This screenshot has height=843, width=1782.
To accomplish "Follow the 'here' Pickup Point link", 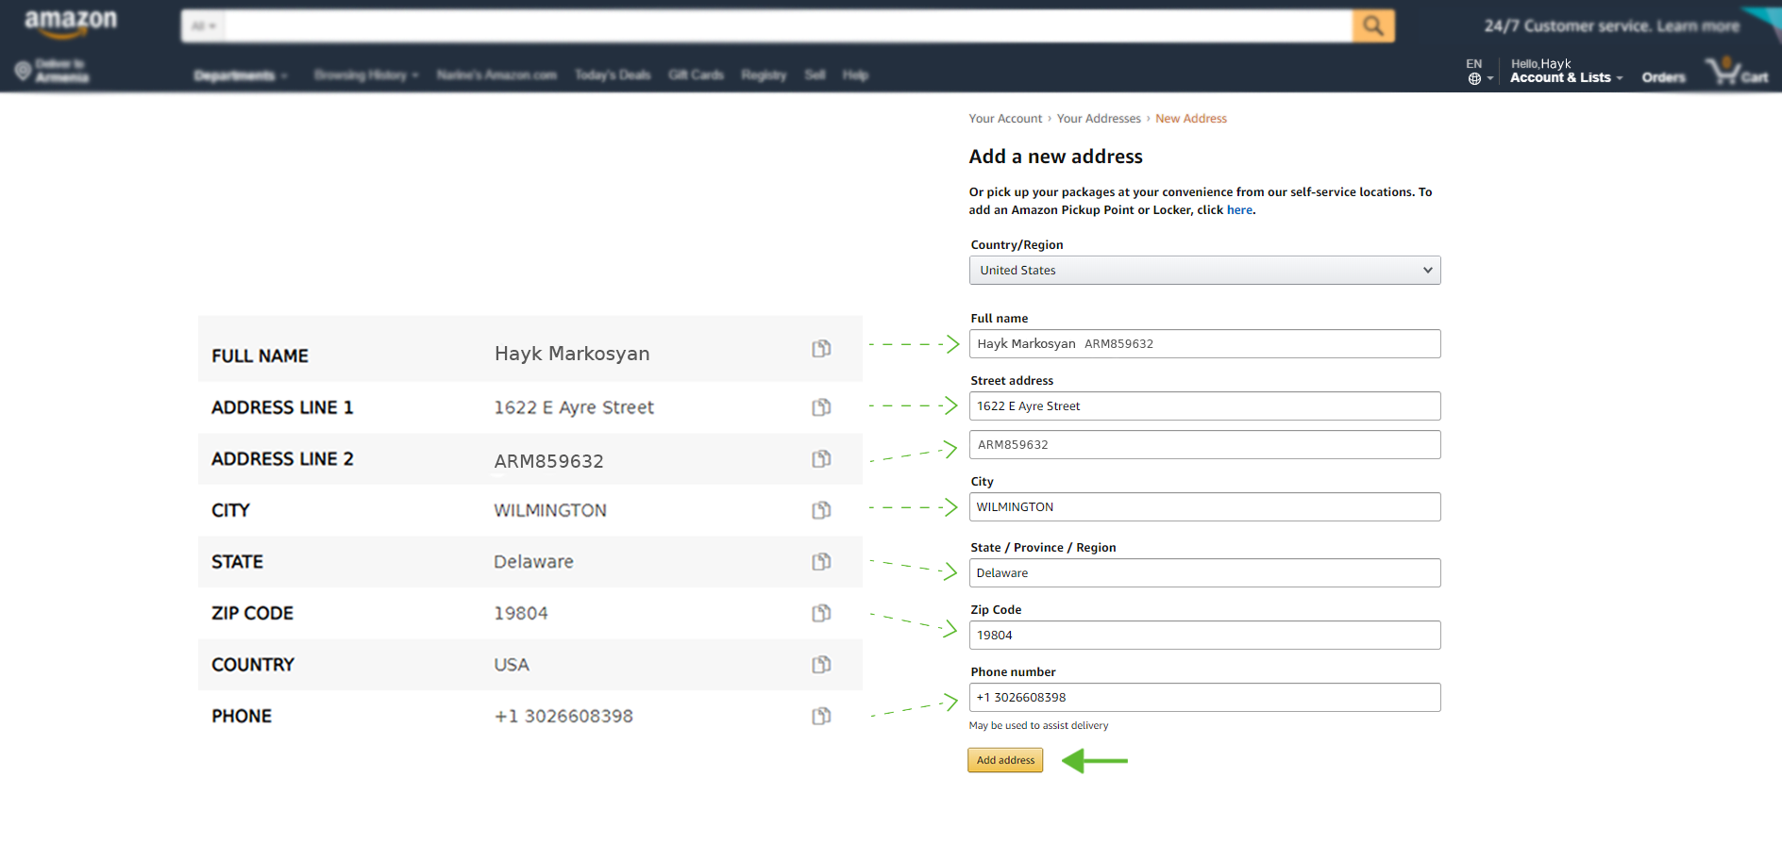I will pos(1239,210).
